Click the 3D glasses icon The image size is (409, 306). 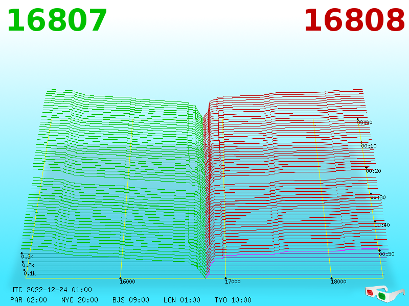point(385,294)
